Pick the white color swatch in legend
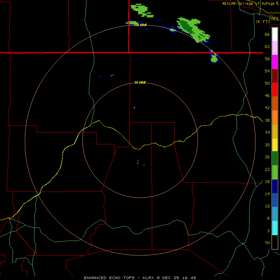The height and width of the screenshot is (280, 280). coord(275,34)
